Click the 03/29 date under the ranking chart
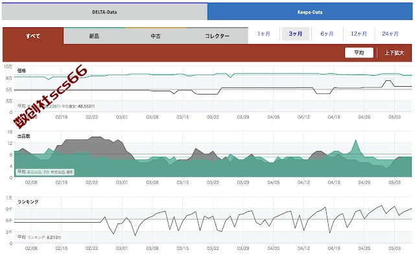The width and height of the screenshot is (415, 259). (x=243, y=248)
